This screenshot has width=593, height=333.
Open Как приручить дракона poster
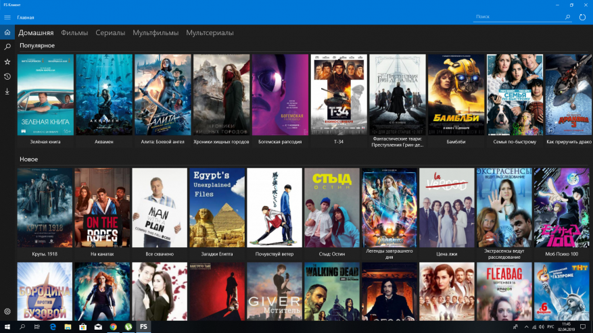[569, 95]
